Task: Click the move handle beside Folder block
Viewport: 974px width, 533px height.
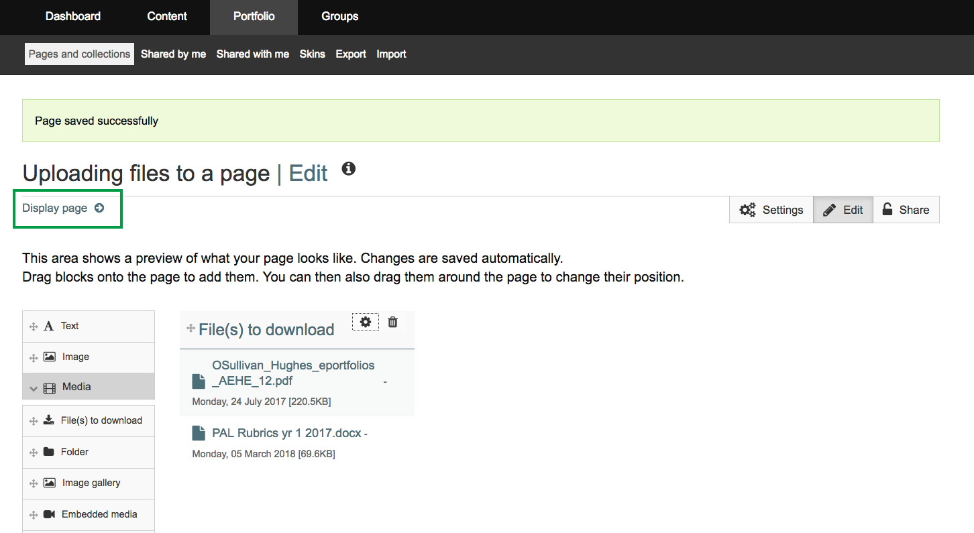Action: tap(33, 453)
